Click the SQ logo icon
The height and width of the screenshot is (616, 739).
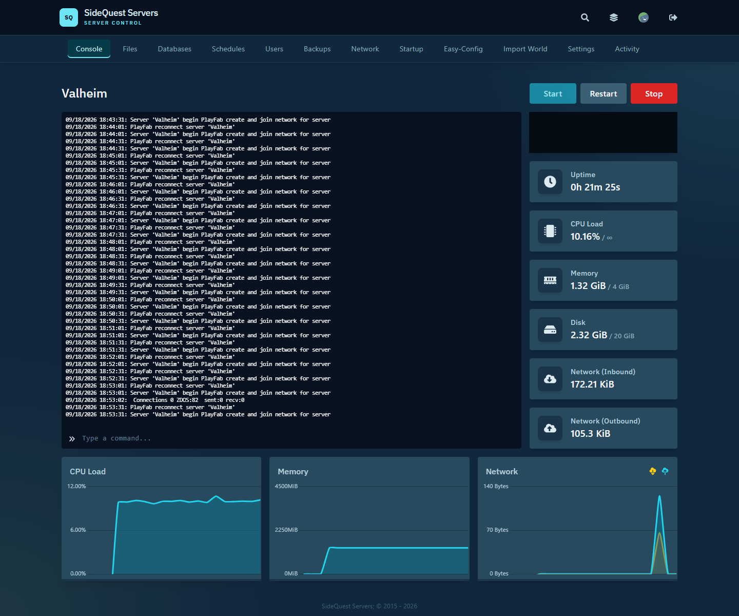coord(69,17)
